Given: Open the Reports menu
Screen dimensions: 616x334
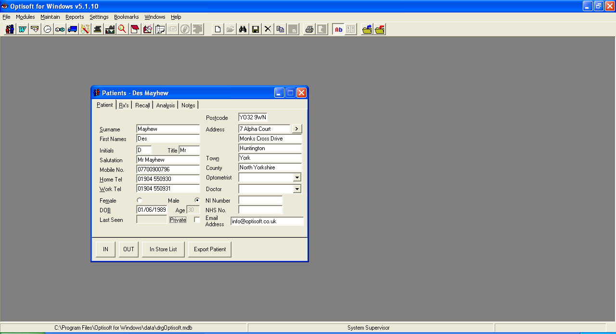Looking at the screenshot, I should (75, 17).
